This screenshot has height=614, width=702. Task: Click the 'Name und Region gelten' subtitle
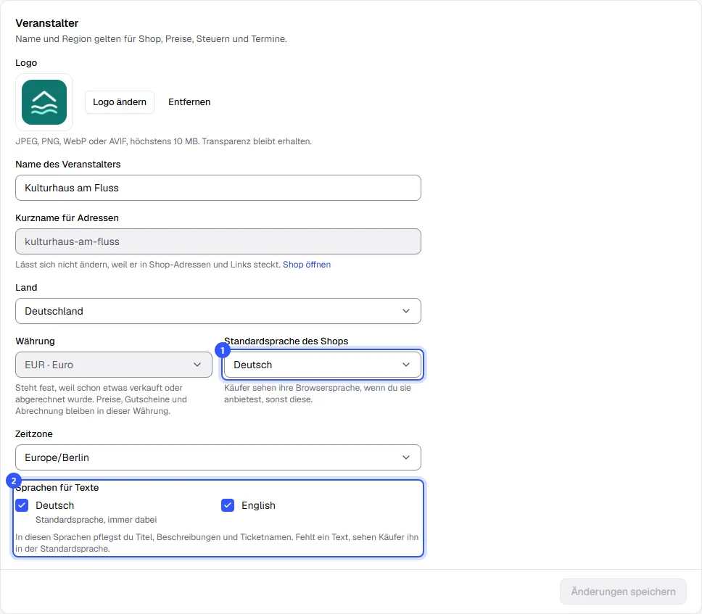[x=152, y=39]
